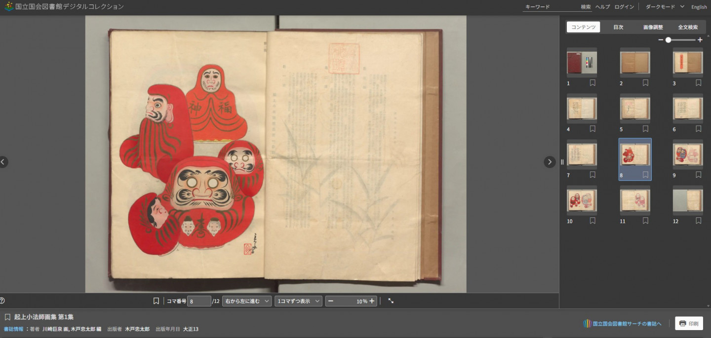This screenshot has height=338, width=711.
Task: Collapse side panel using divider handle
Action: tap(562, 162)
